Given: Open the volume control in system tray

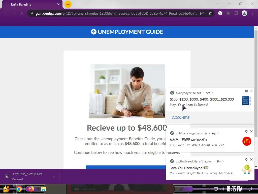Looking at the screenshot, I should pos(222,189).
